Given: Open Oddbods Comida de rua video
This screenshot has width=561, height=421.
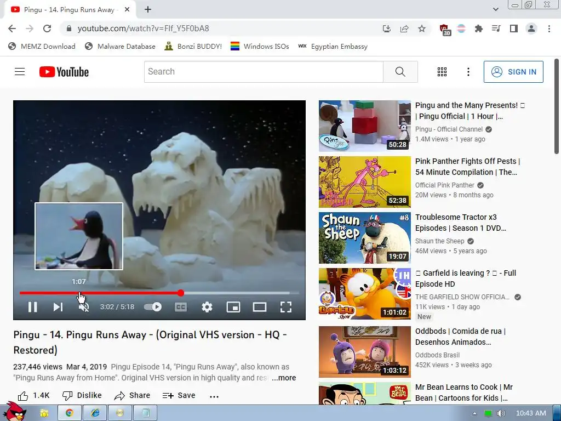Looking at the screenshot, I should (x=364, y=351).
